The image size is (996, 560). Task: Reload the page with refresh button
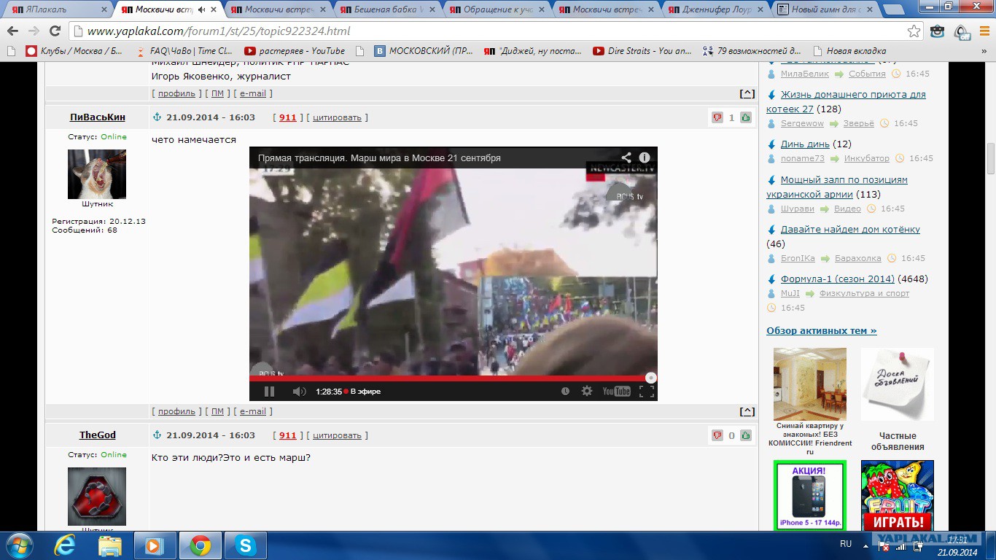(55, 31)
